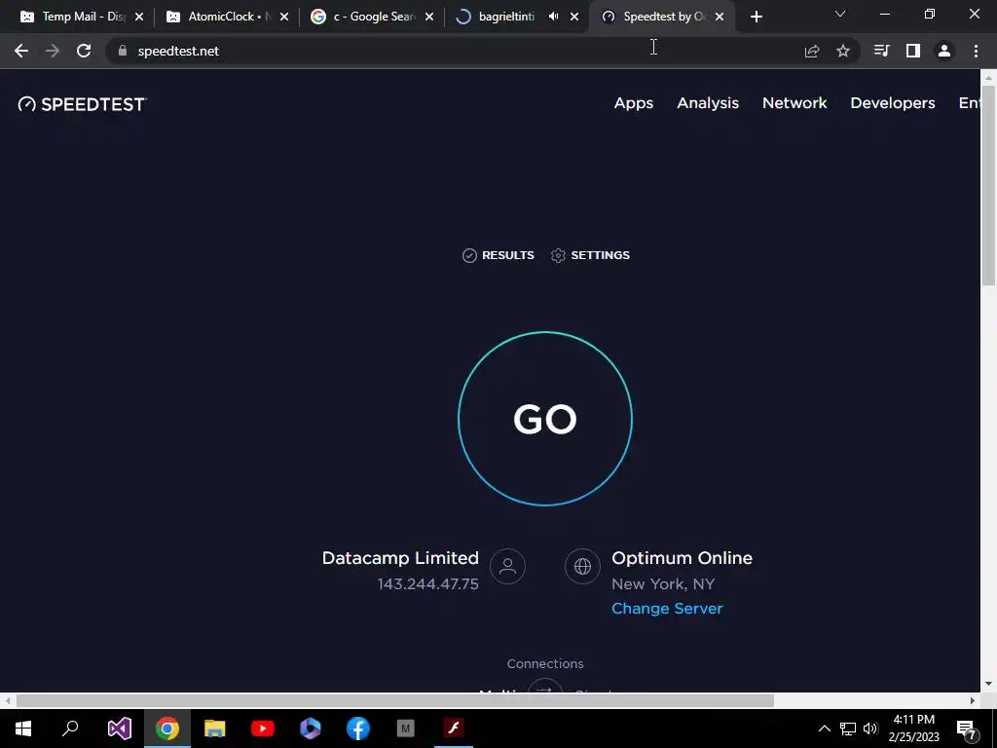Open the gray M app in taskbar
The height and width of the screenshot is (748, 997).
(406, 729)
